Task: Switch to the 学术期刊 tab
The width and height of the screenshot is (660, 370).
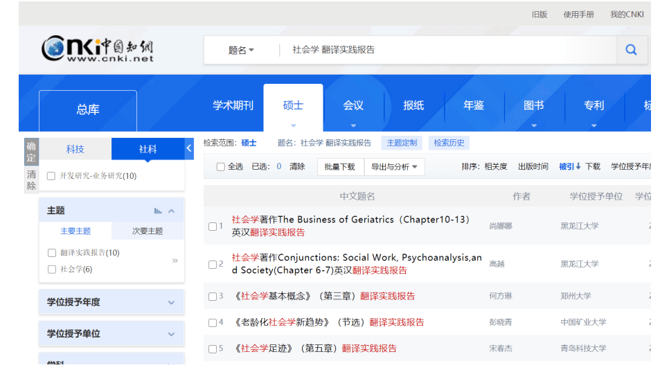Action: click(233, 105)
